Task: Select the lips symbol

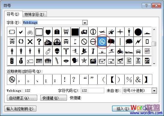Action: coord(66,61)
